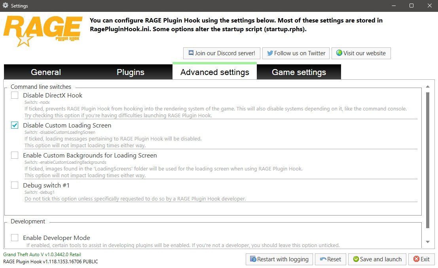This screenshot has width=438, height=268.
Task: Click the Restart with logging icon
Action: click(x=253, y=259)
